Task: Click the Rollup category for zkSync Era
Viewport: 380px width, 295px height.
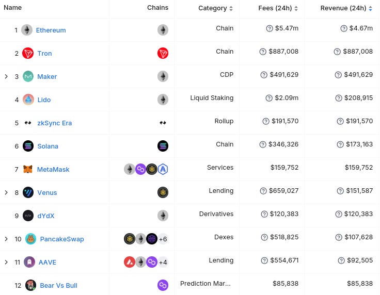Action: [x=224, y=121]
